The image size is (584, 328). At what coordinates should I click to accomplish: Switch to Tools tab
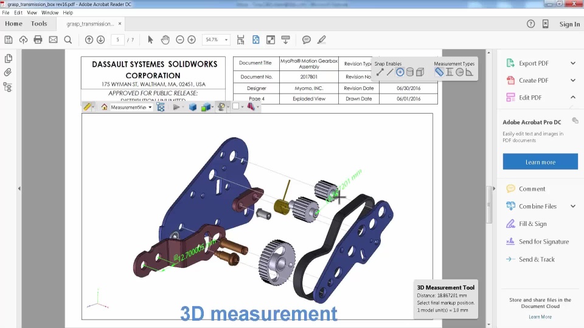(39, 24)
